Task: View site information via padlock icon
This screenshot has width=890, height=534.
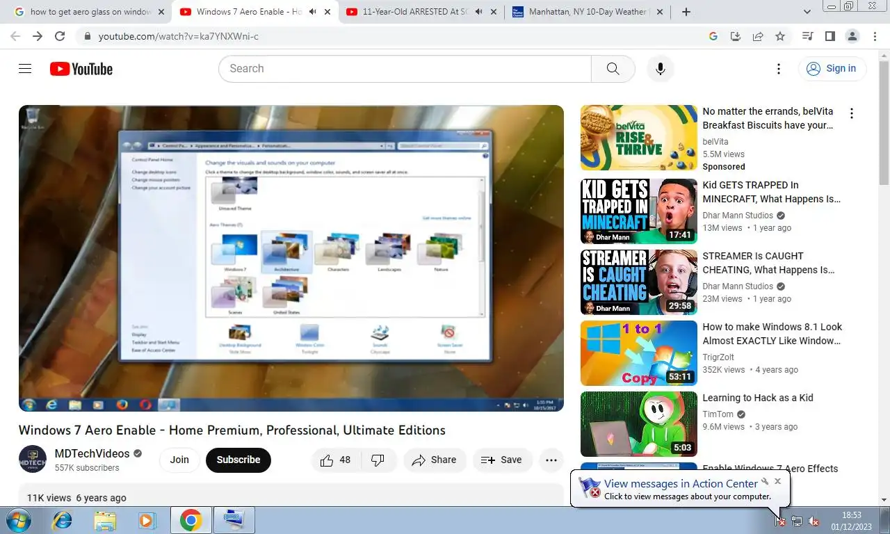Action: 87,36
